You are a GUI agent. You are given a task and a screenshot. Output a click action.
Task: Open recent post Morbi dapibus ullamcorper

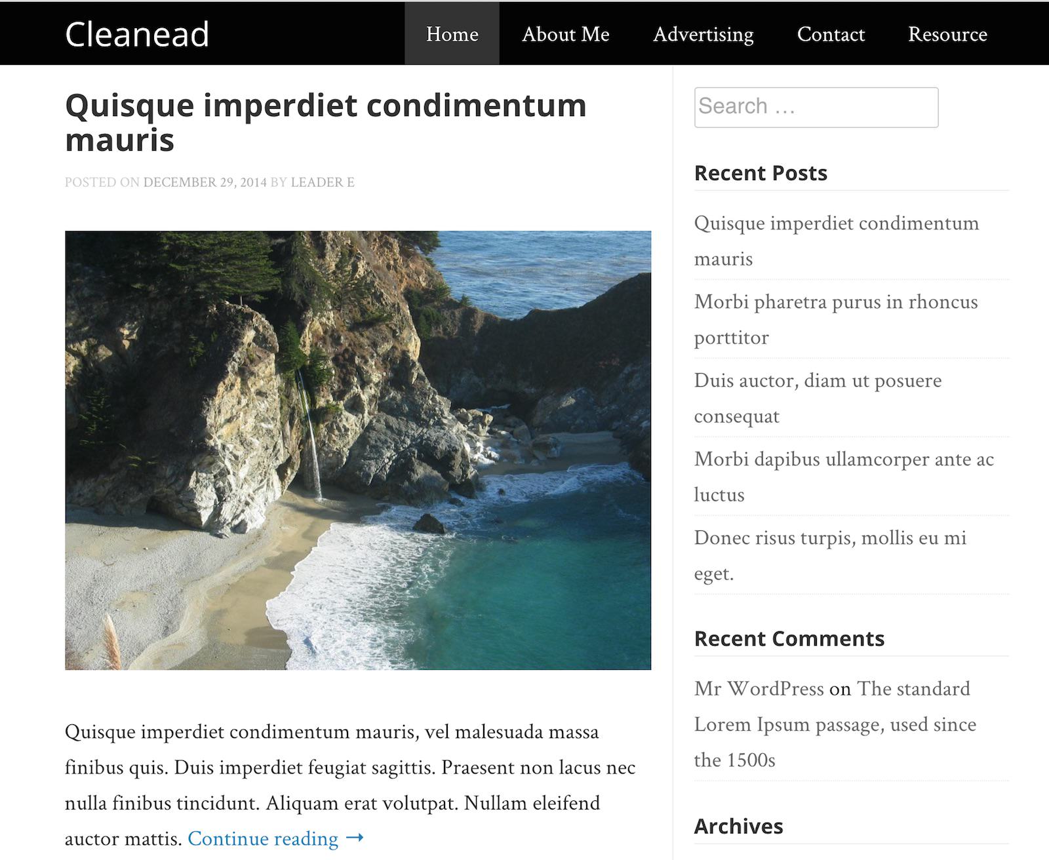[x=843, y=459]
